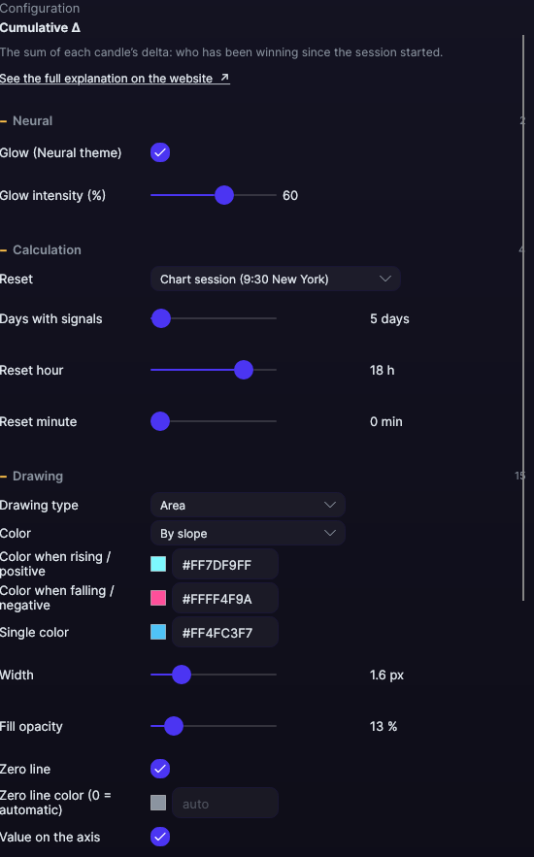This screenshot has height=857, width=534.
Task: Open the Color dropdown showing By slope
Action: [248, 534]
